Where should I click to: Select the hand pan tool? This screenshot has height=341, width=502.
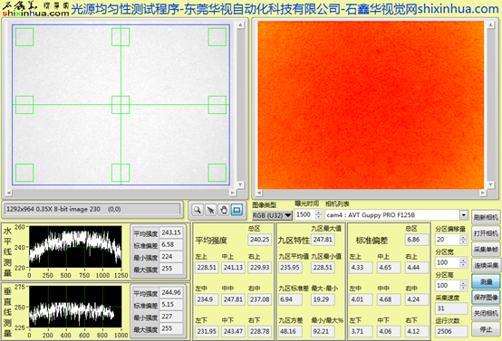click(x=224, y=210)
